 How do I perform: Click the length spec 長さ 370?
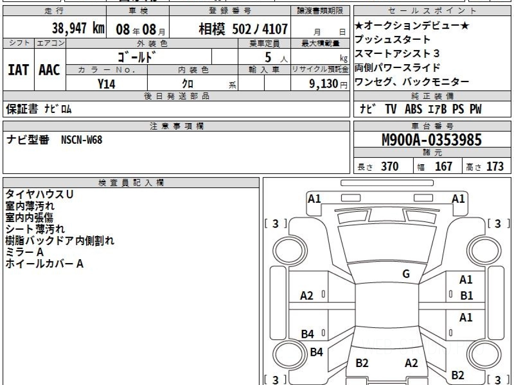point(378,166)
